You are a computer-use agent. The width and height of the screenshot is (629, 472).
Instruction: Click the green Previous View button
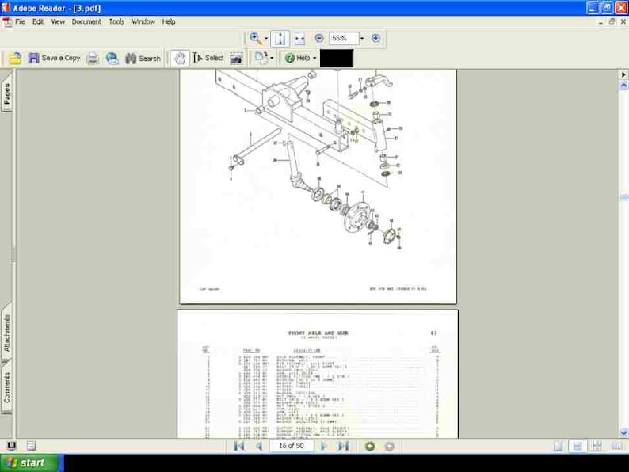pyautogui.click(x=370, y=446)
